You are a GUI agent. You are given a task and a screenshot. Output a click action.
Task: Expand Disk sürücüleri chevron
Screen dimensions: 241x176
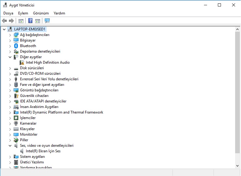[x=10, y=68]
